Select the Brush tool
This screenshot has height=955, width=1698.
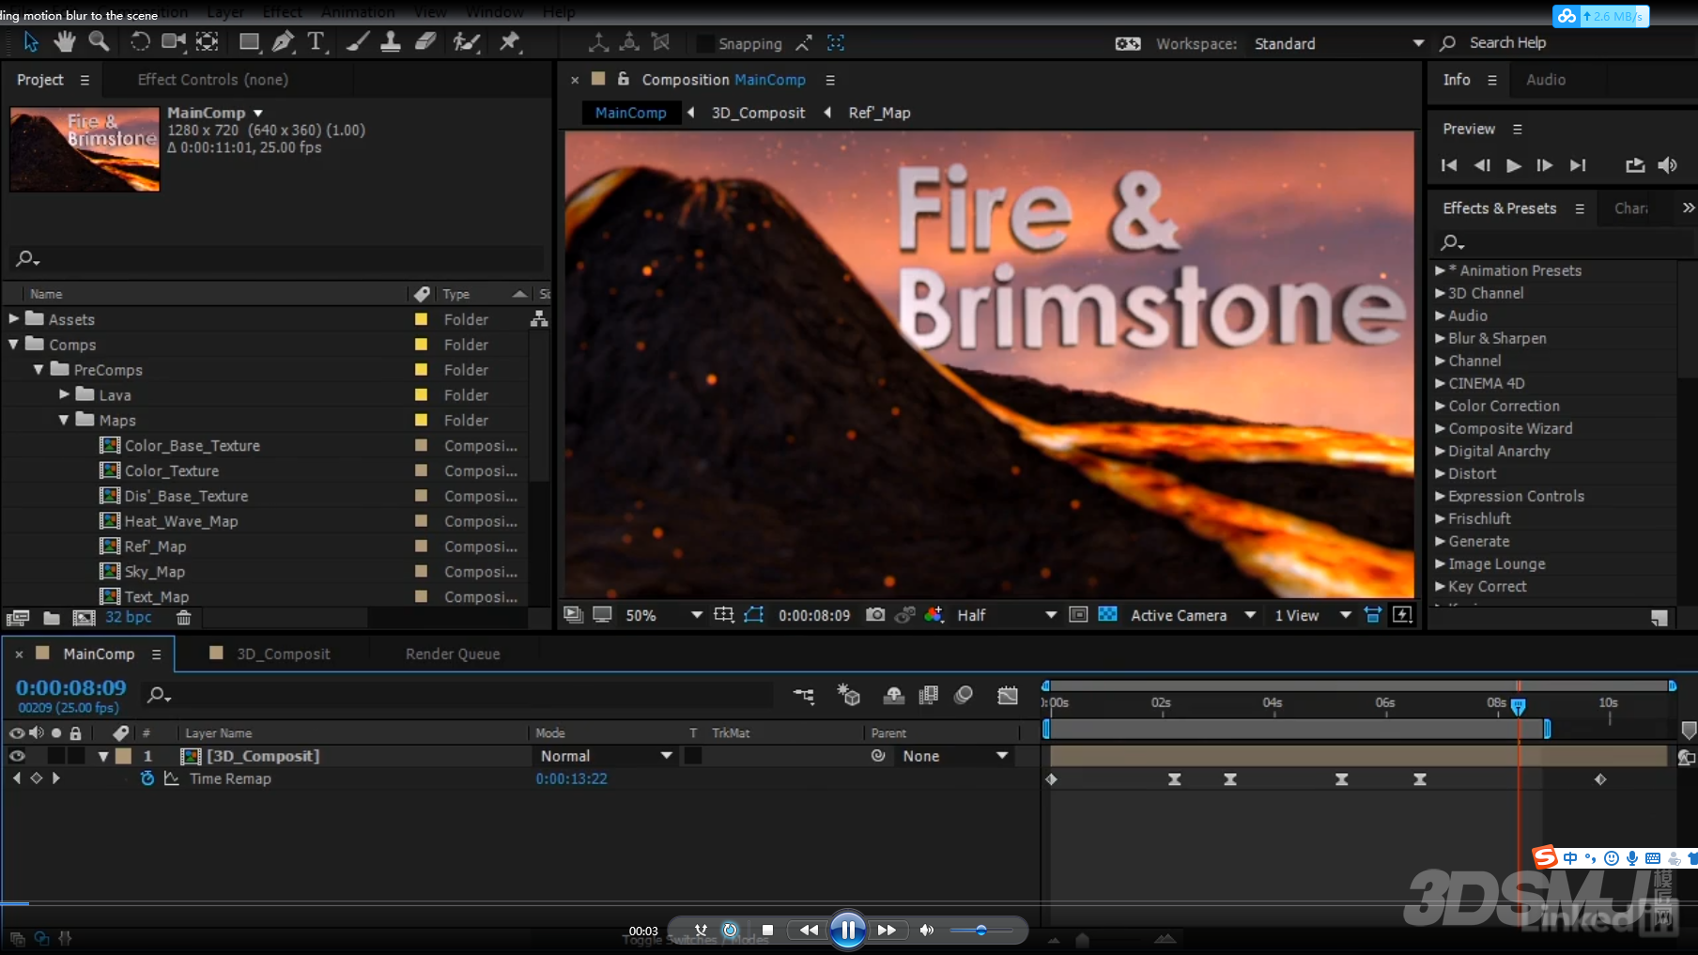[358, 42]
